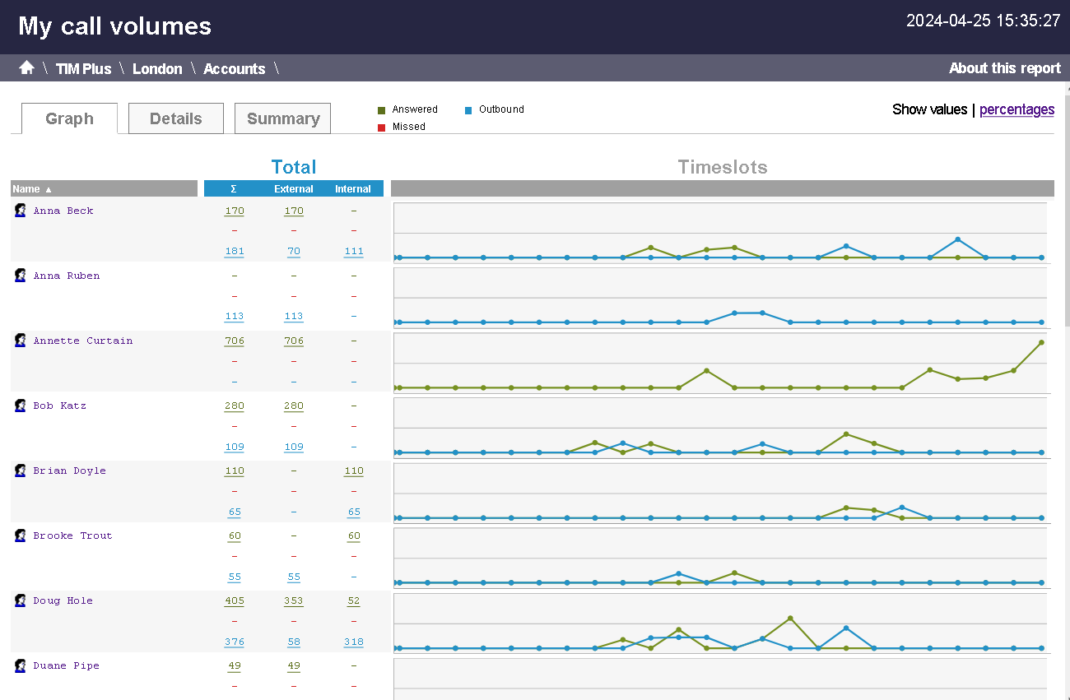Open the Summary tab
Screen dimensions: 1070x700
pos(282,118)
